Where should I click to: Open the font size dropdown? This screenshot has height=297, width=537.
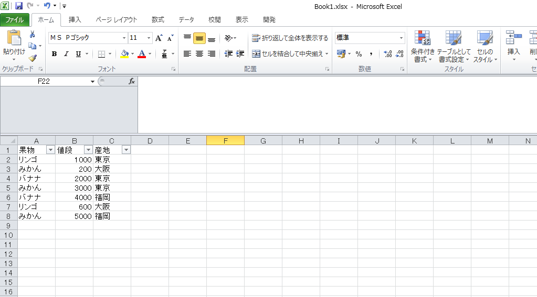(149, 38)
